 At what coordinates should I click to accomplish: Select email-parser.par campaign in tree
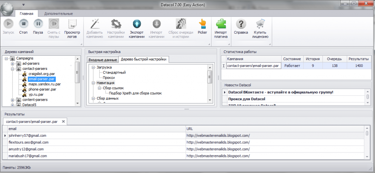(x=42, y=79)
